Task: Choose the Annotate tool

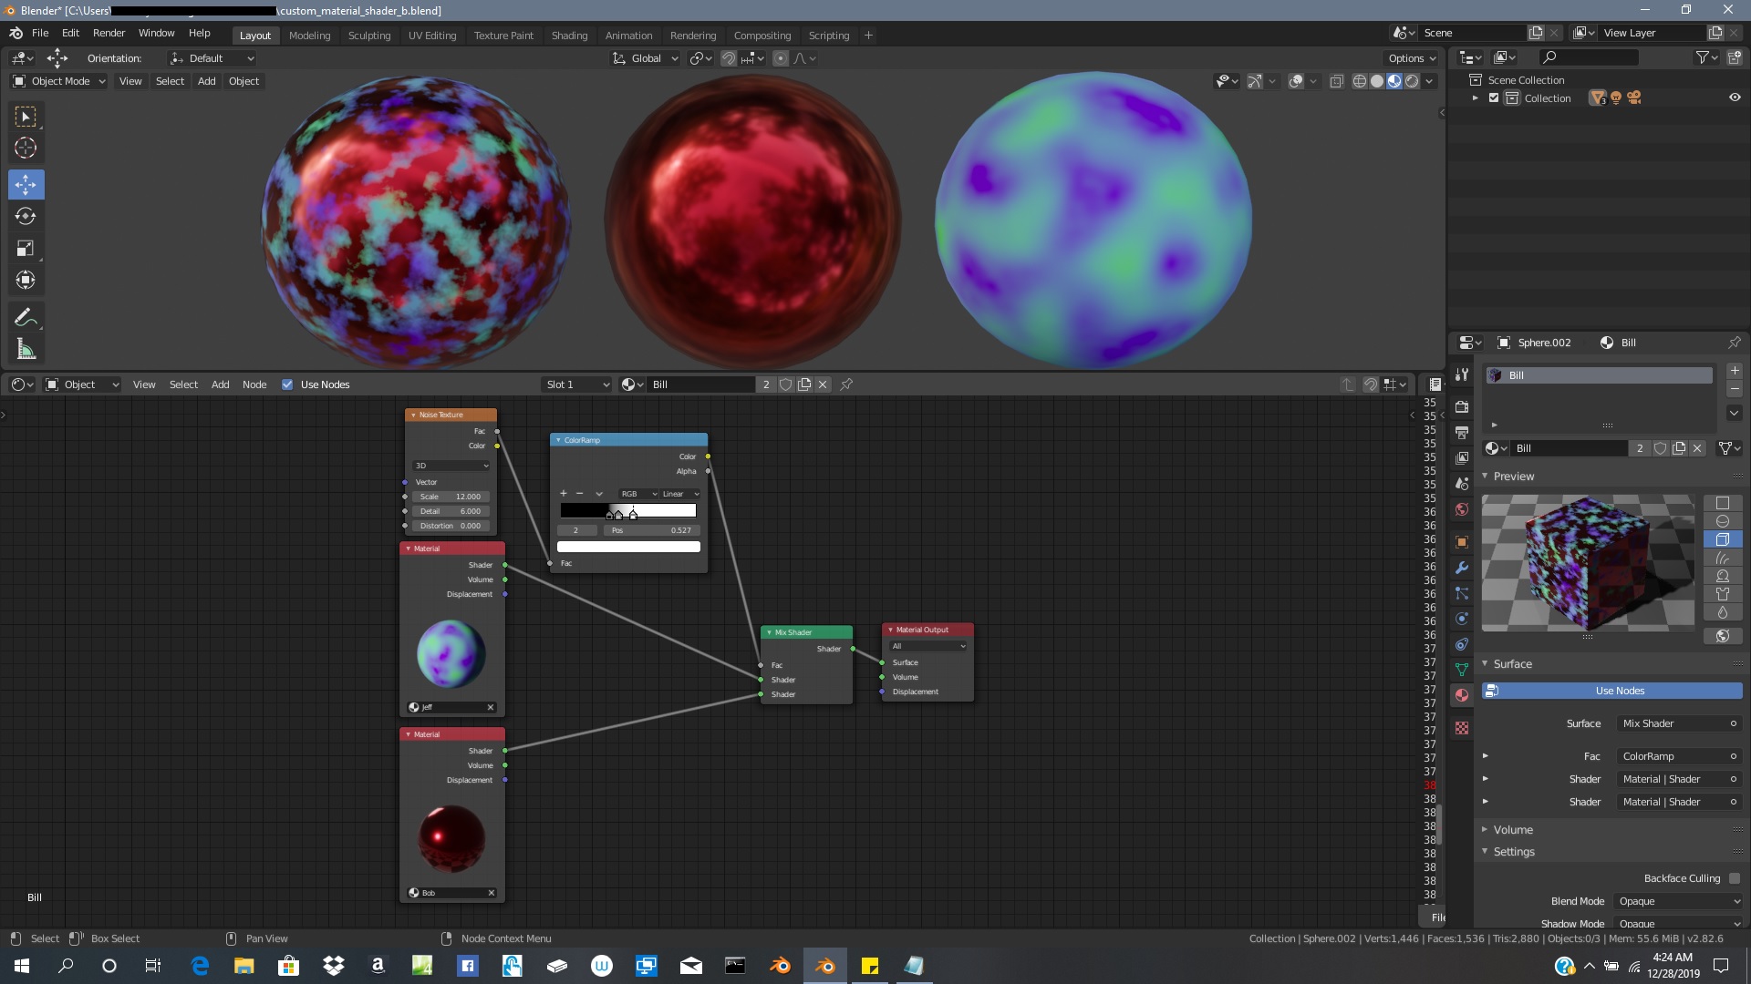Action: [x=26, y=318]
